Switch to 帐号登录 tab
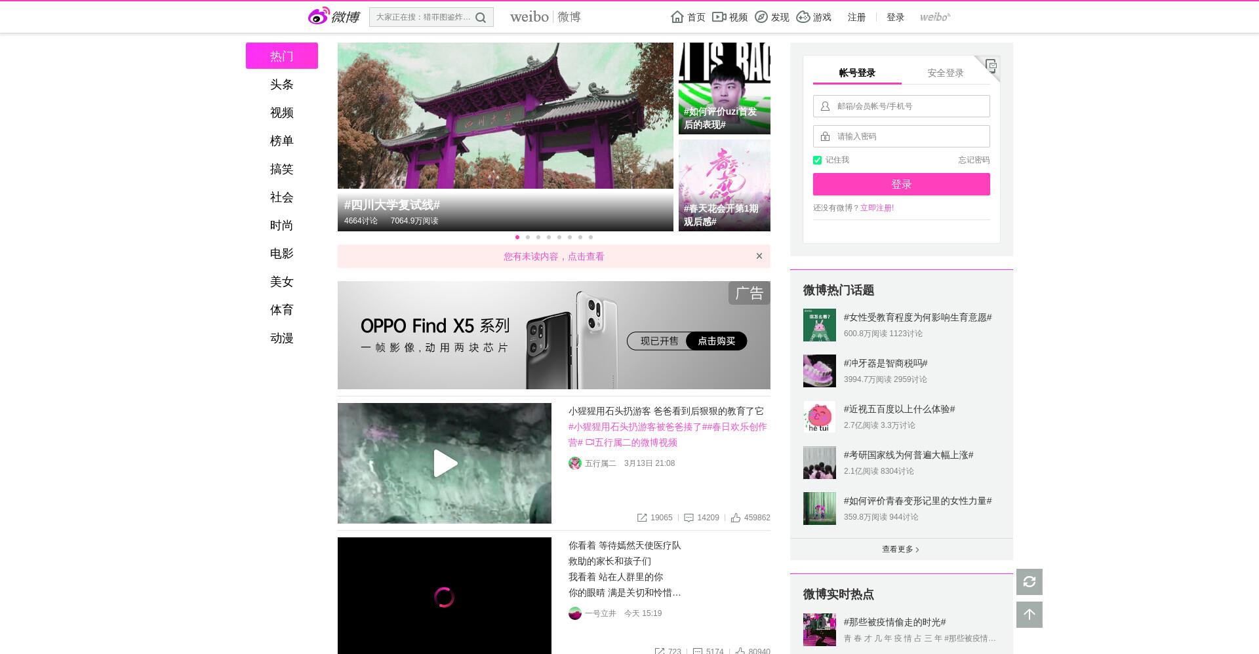Image resolution: width=1259 pixels, height=654 pixels. (857, 73)
